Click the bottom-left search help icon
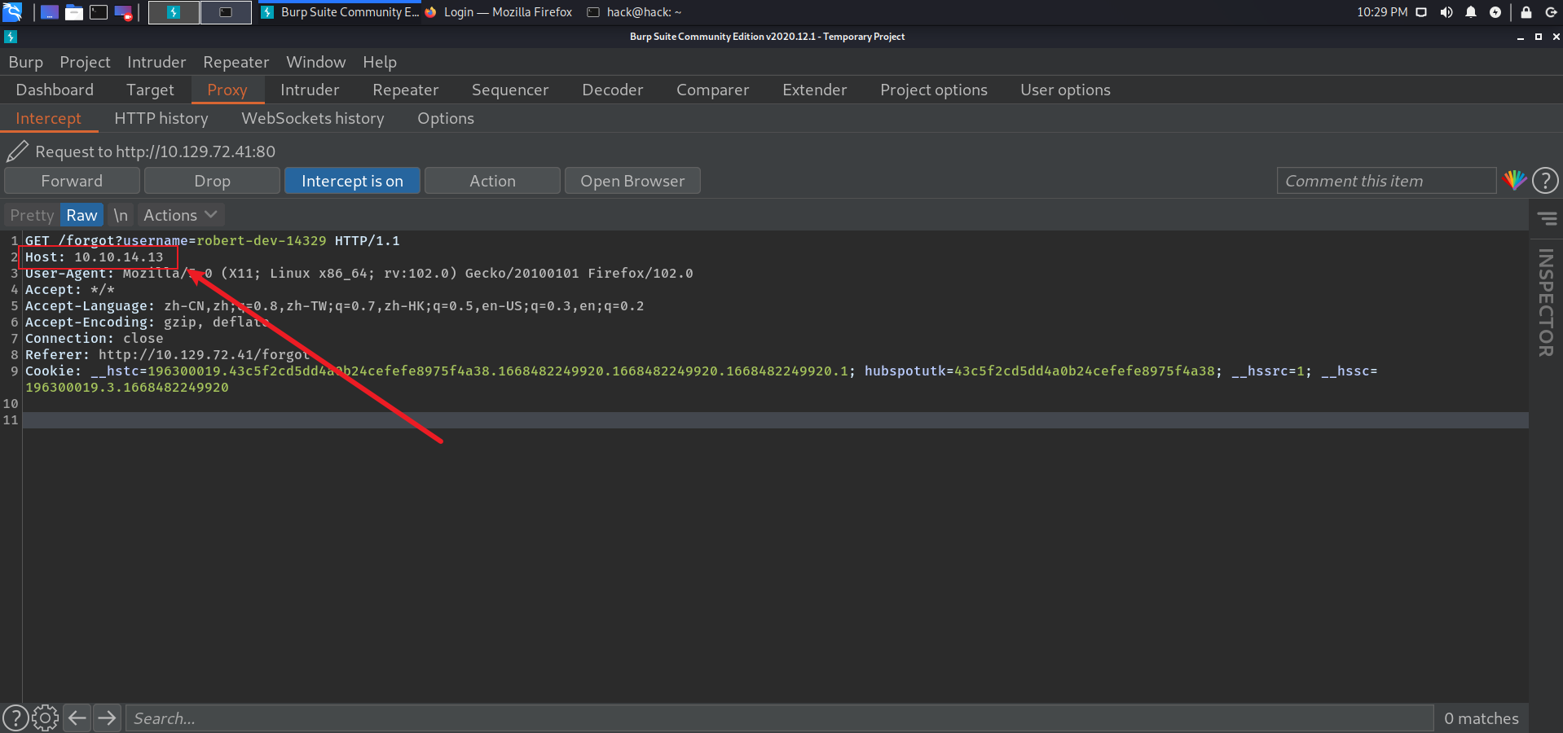The image size is (1563, 733). pyautogui.click(x=15, y=718)
